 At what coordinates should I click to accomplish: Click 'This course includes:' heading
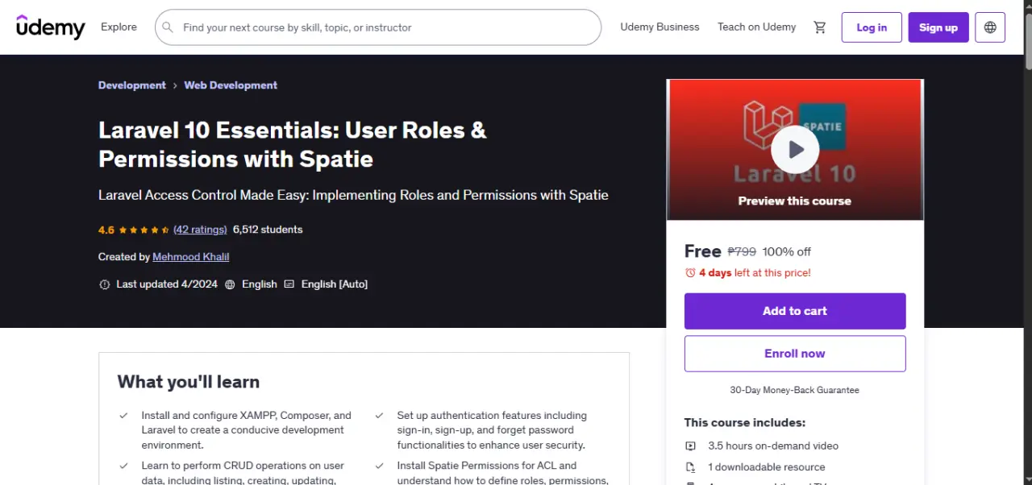[745, 423]
